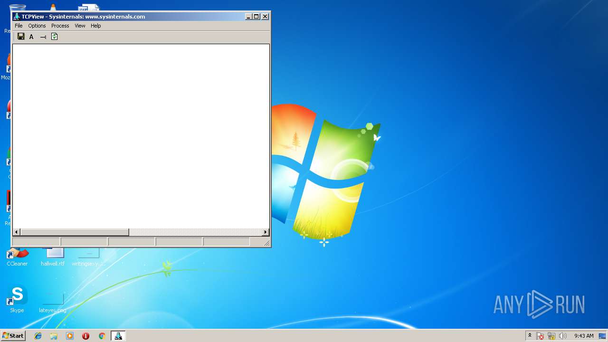The width and height of the screenshot is (608, 342).
Task: Click the TCPView title bar app icon
Action: click(x=17, y=17)
